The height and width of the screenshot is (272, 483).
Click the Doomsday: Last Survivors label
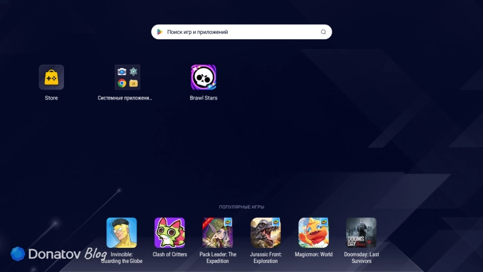click(x=362, y=258)
